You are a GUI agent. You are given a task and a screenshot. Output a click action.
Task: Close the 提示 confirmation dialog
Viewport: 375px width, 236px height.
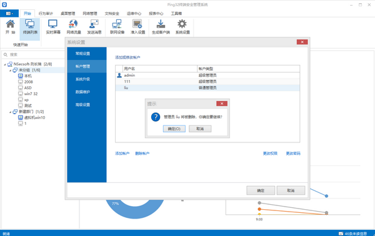pyautogui.click(x=222, y=104)
